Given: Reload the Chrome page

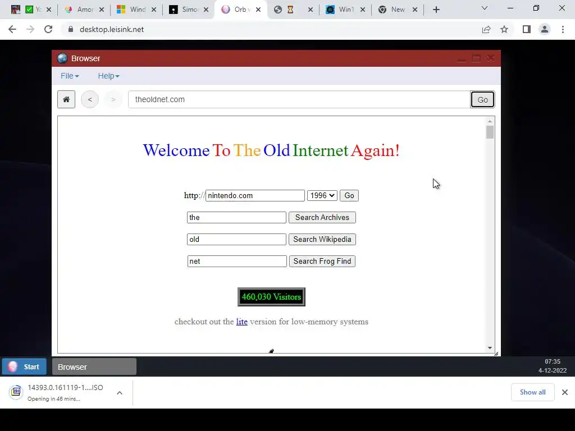Looking at the screenshot, I should click(x=48, y=29).
